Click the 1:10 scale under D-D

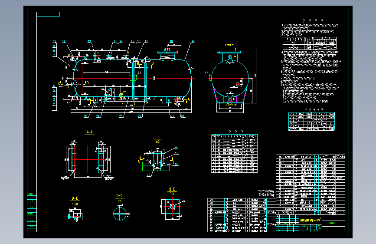tap(75, 204)
